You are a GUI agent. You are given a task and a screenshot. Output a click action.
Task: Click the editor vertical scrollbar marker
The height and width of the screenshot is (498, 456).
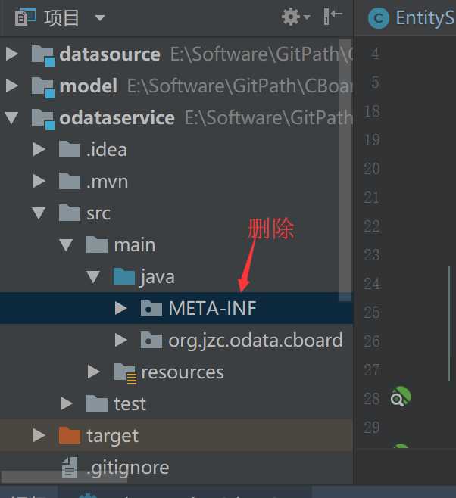tap(449, 324)
